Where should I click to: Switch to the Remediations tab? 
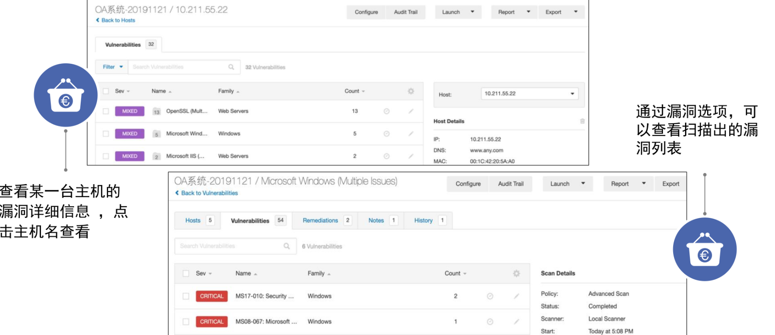320,221
